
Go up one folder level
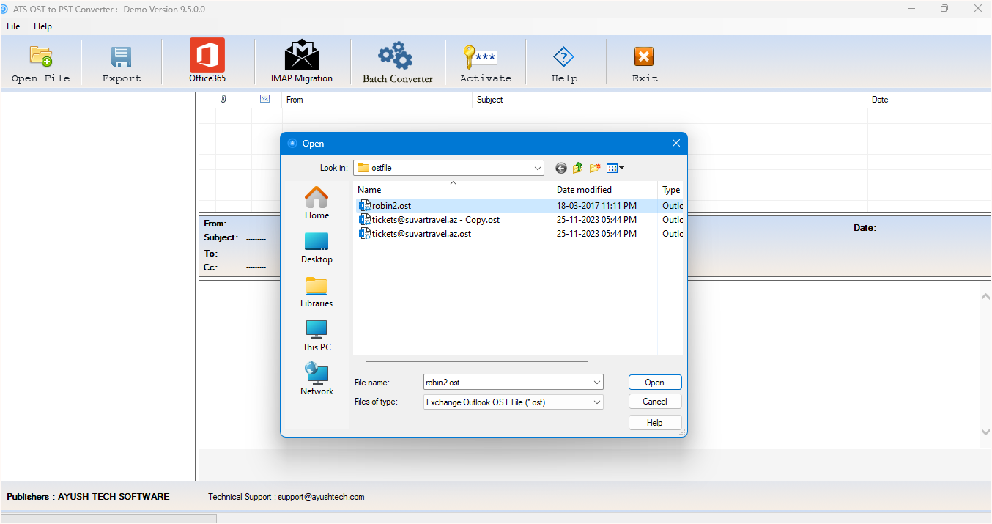(577, 168)
